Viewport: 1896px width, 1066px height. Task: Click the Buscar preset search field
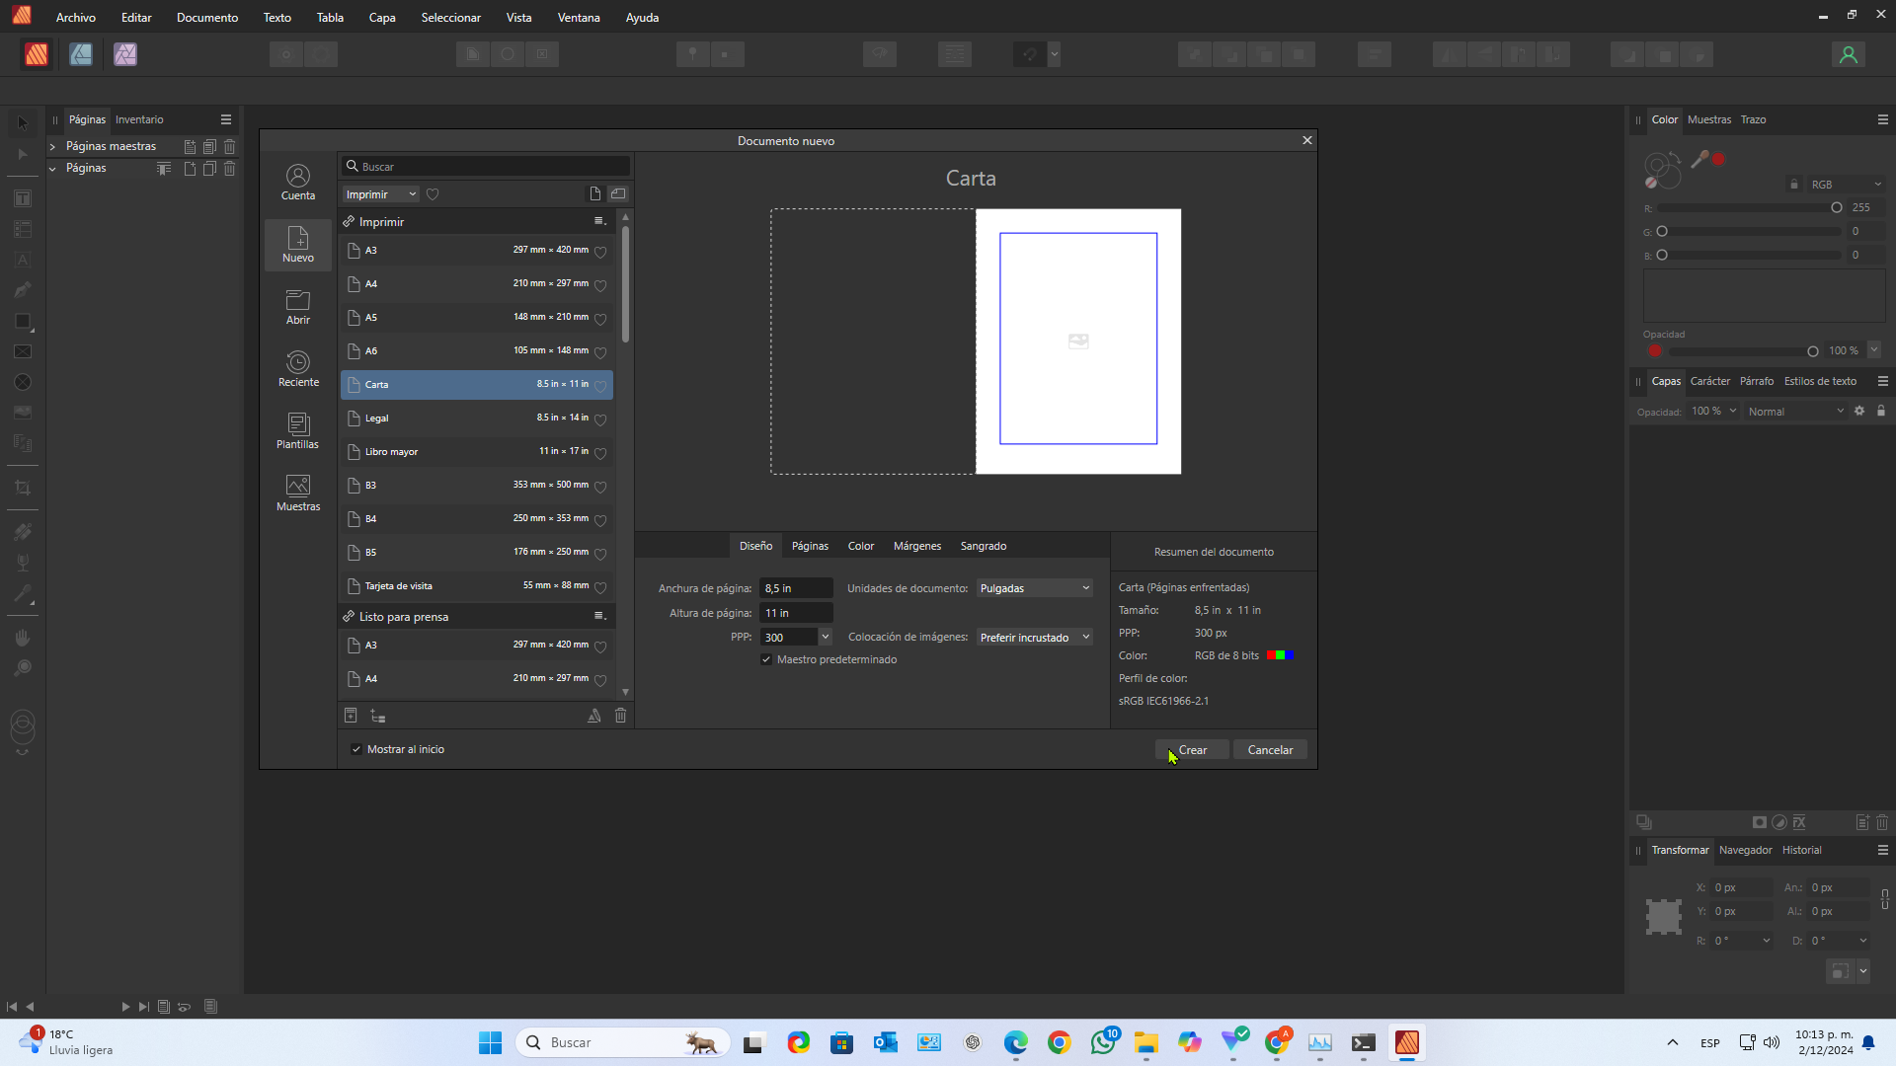[486, 167]
